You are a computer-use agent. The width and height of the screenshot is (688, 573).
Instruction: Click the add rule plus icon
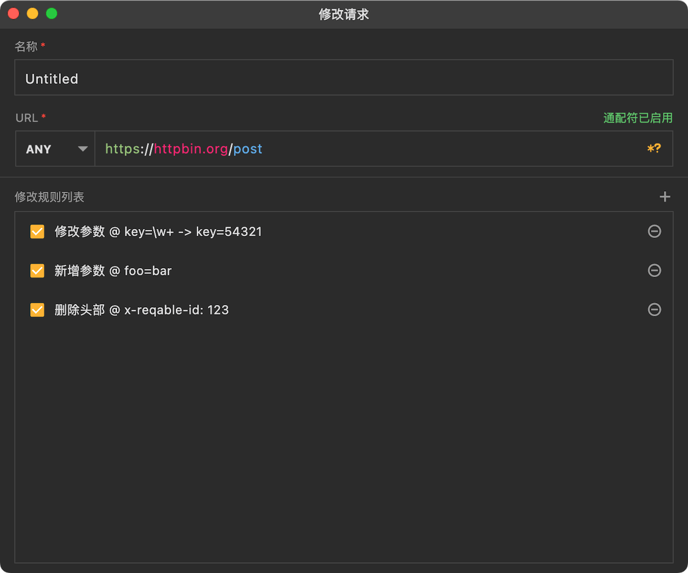point(665,197)
